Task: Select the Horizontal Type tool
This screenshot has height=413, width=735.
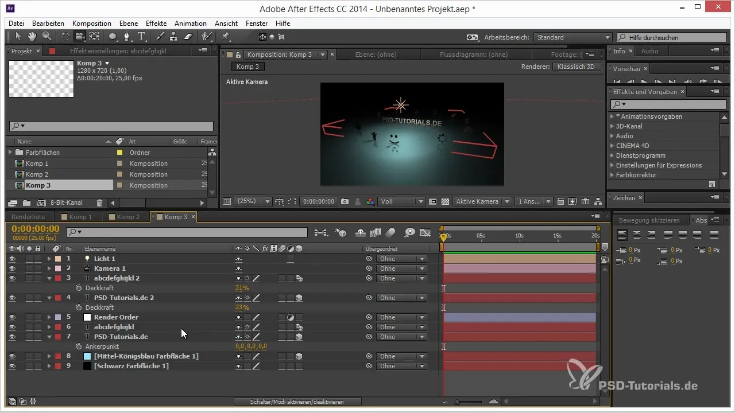Action: pos(141,37)
